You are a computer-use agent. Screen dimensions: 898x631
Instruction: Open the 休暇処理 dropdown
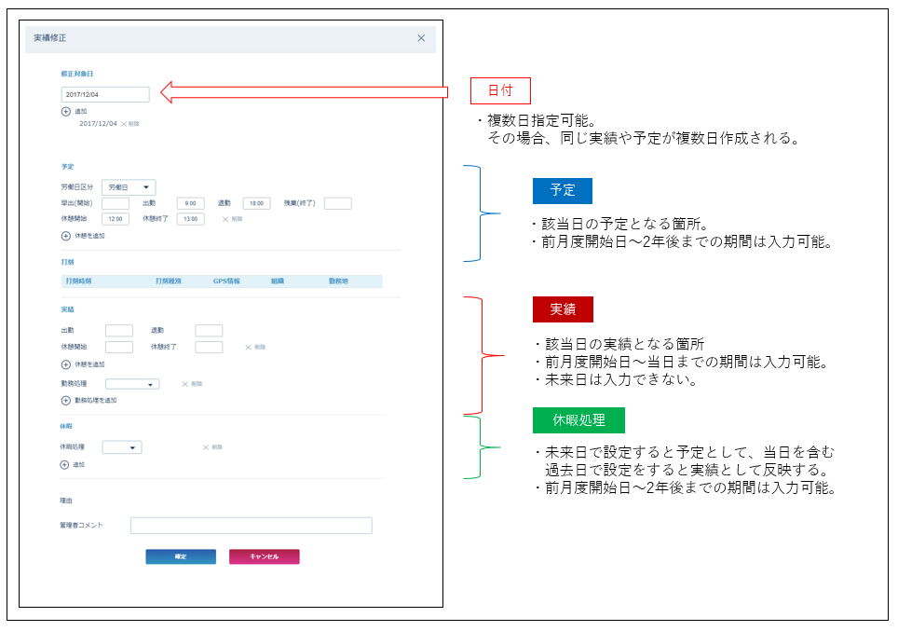point(122,447)
